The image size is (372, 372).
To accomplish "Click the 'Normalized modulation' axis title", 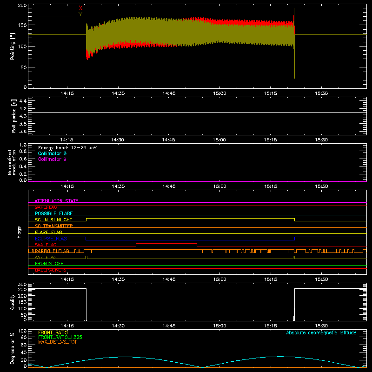I will pos(12,162).
